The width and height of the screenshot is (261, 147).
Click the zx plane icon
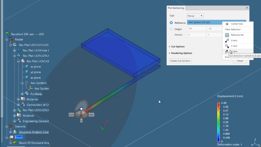[27, 78]
